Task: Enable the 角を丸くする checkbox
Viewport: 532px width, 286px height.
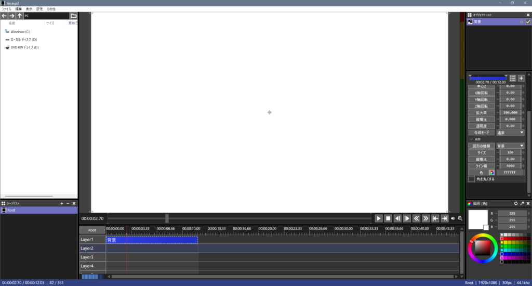Action: coord(472,179)
